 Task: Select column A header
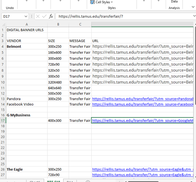(x=27, y=24)
